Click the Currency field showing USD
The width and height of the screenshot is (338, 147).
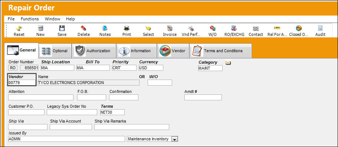(x=151, y=68)
